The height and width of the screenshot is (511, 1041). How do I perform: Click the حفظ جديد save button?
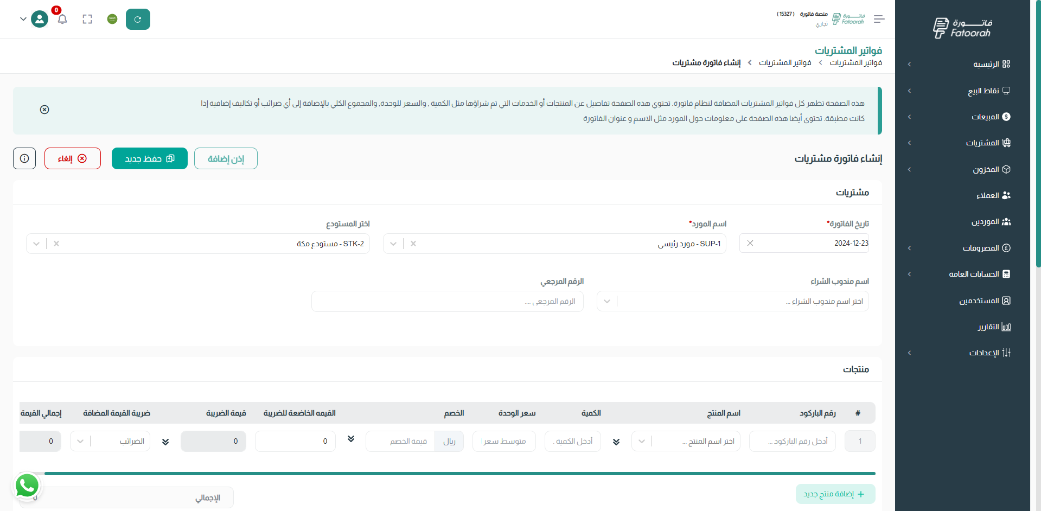coord(150,158)
